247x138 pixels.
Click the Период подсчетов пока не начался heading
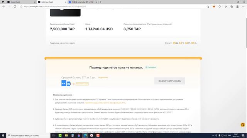[116, 67]
